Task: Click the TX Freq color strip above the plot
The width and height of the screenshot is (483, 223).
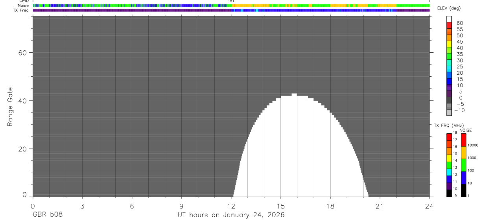Action: click(x=231, y=10)
